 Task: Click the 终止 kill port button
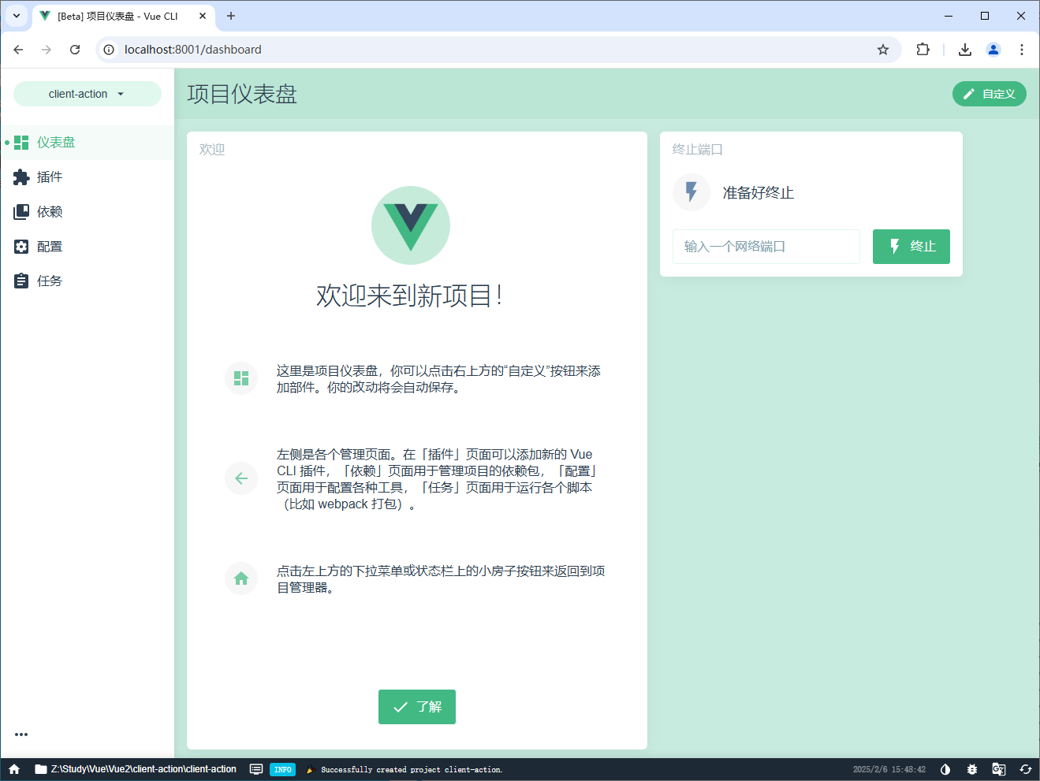[x=911, y=247]
